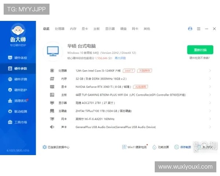Screen dimensions: 220x176
Task: Click the 32 GB DDR4 3600MHz memory text
Action: coord(101,79)
